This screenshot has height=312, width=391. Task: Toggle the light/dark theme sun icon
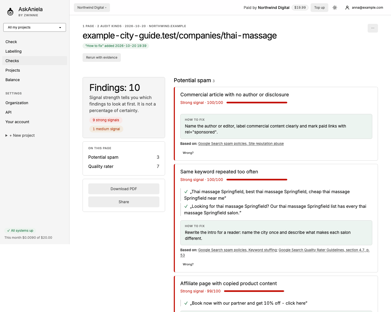(x=335, y=8)
